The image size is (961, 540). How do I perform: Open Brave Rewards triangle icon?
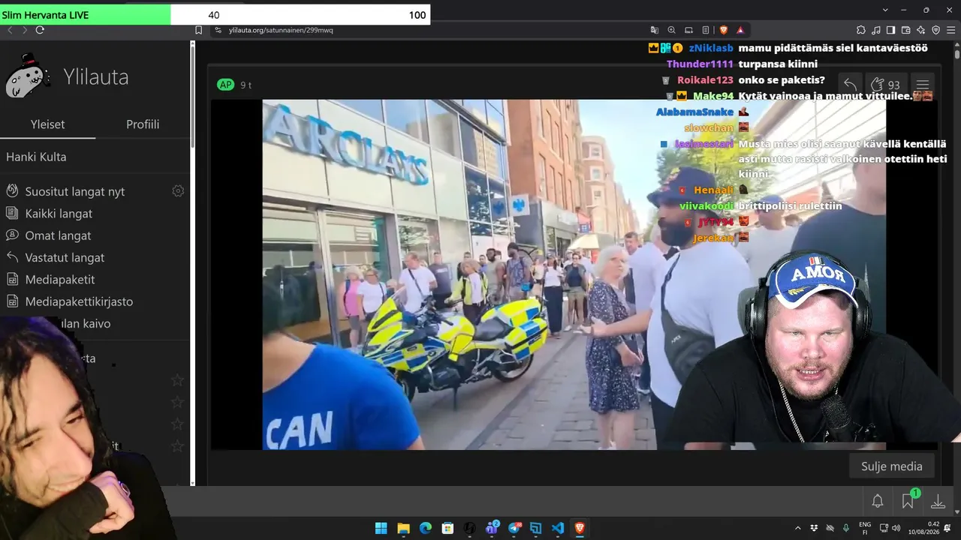point(740,30)
